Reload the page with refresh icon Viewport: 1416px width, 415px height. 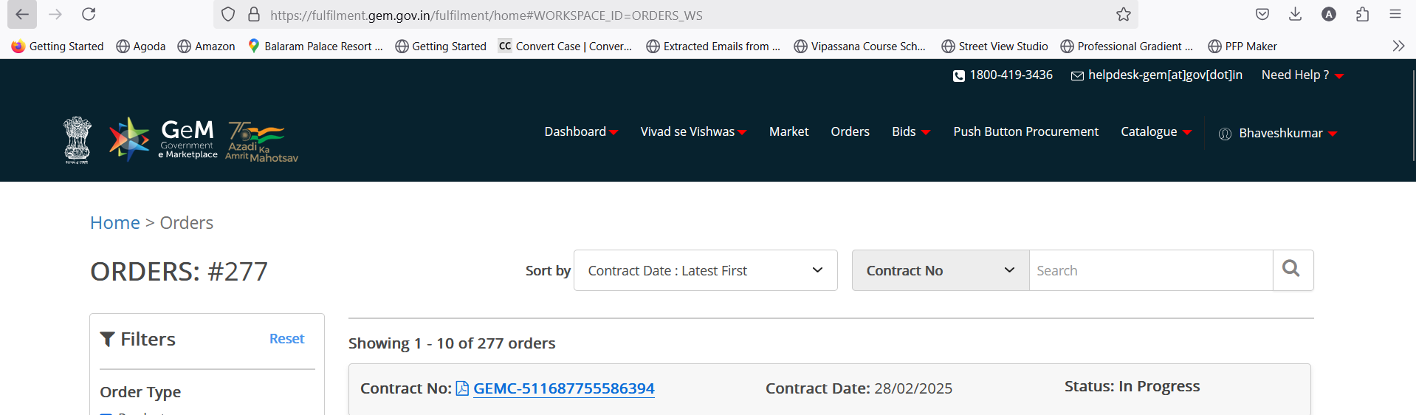click(89, 14)
